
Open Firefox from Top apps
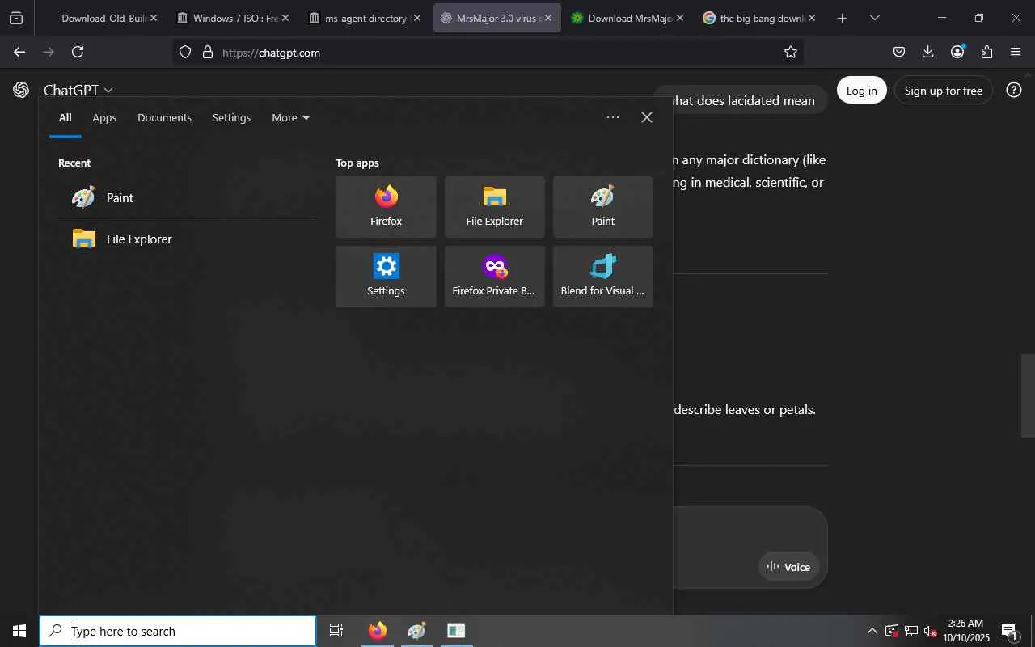(x=386, y=207)
